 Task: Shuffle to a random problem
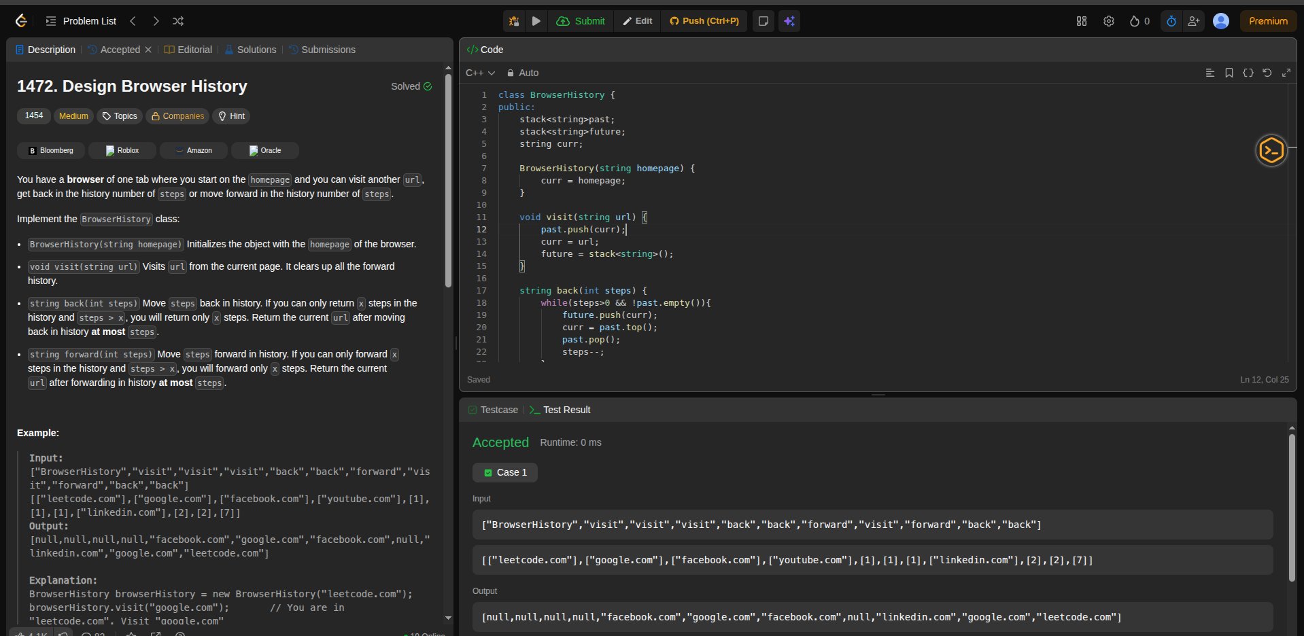coord(178,21)
